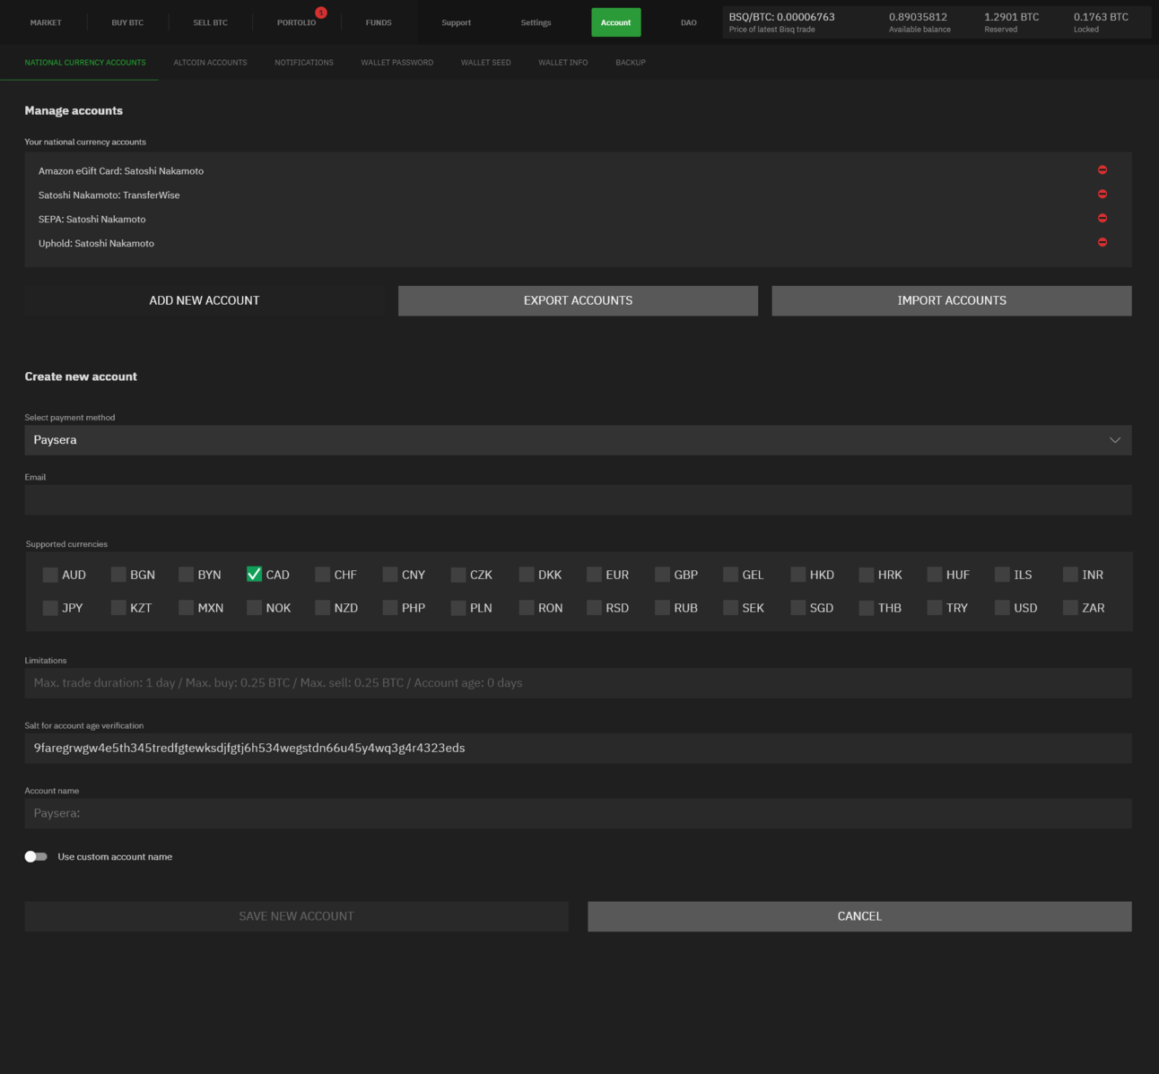
Task: Click into the Email input field
Action: click(x=578, y=500)
